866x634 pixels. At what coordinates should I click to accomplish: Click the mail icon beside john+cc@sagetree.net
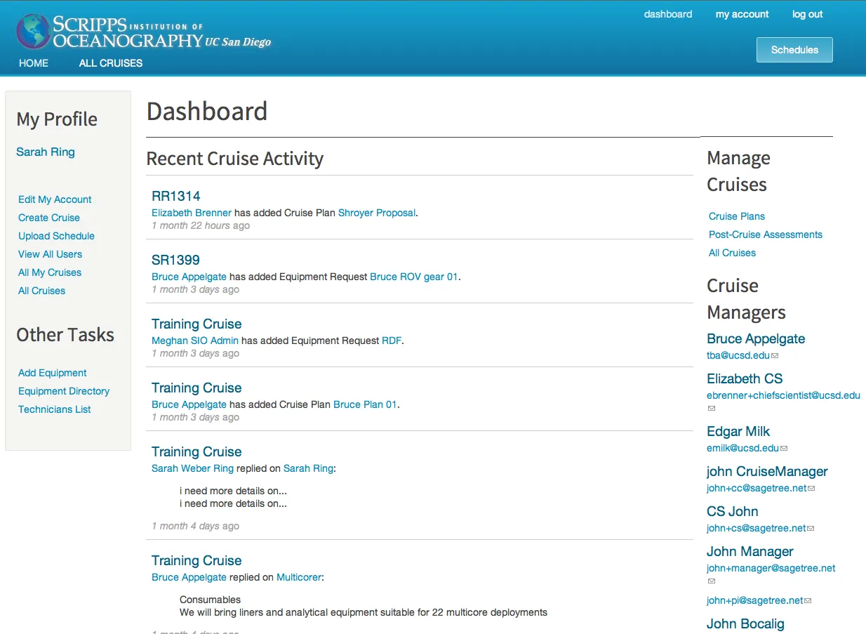[812, 489]
